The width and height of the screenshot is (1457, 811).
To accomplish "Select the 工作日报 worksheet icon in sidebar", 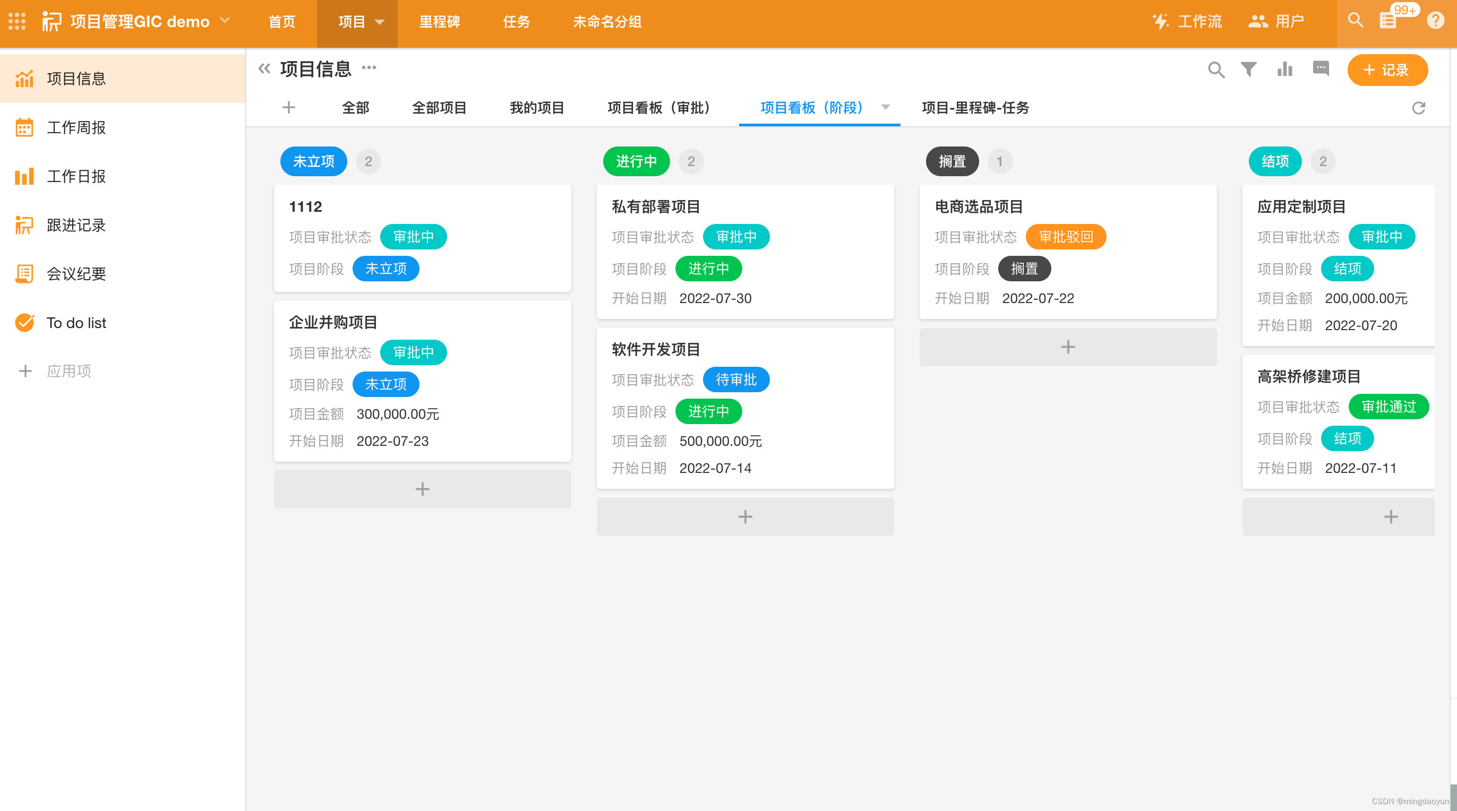I will click(x=24, y=176).
